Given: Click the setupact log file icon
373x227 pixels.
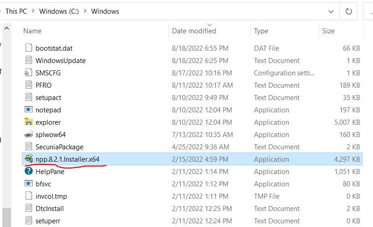Looking at the screenshot, I should [x=29, y=97].
